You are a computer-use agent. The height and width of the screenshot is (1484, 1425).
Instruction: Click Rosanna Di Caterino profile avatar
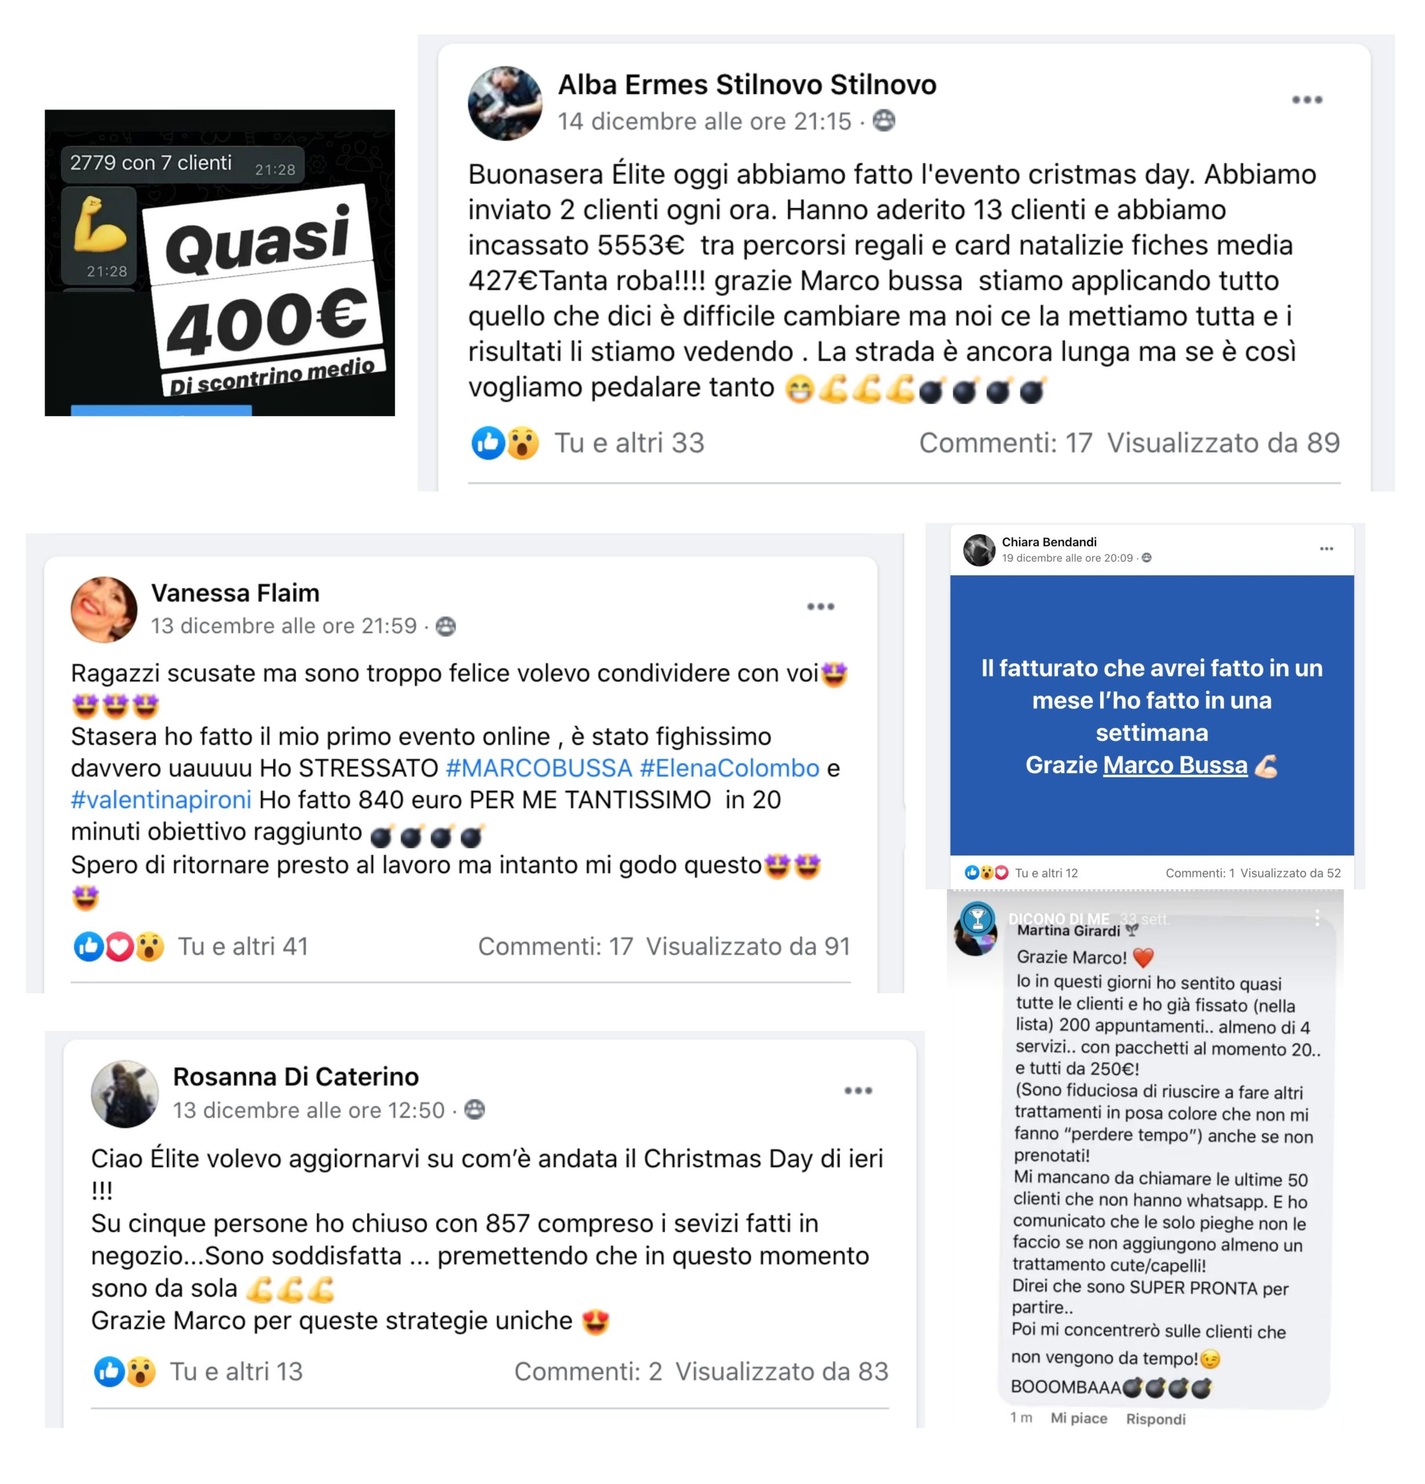[125, 1093]
